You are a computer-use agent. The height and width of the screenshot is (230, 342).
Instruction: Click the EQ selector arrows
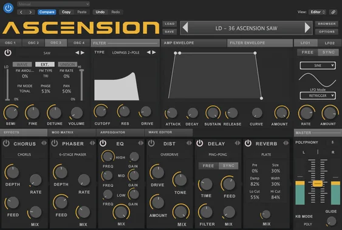coord(141,143)
